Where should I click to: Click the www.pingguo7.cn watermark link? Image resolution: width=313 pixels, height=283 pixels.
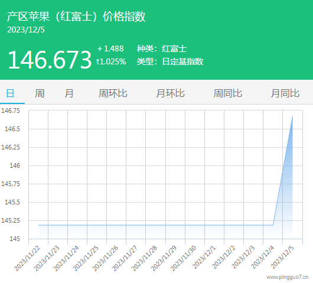pyautogui.click(x=287, y=277)
